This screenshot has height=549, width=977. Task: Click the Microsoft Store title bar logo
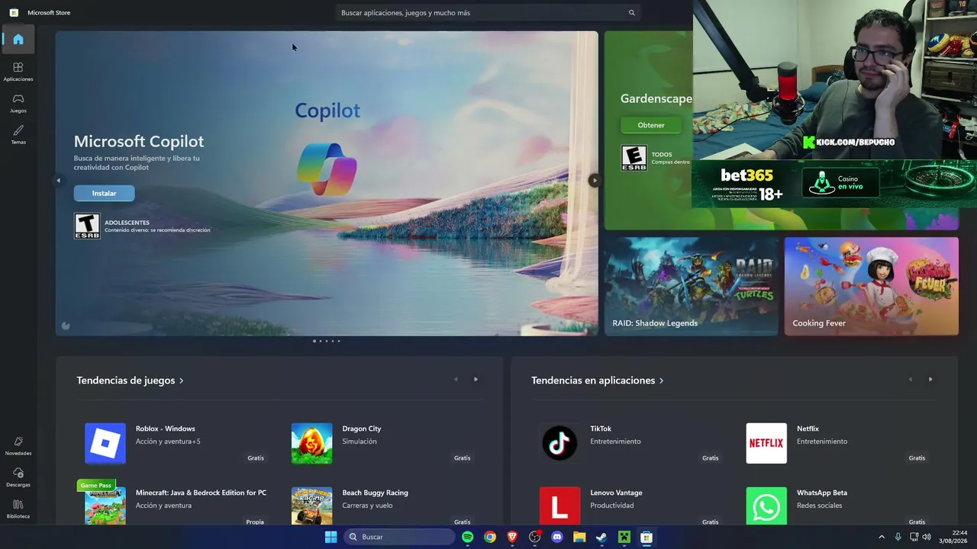pos(14,13)
